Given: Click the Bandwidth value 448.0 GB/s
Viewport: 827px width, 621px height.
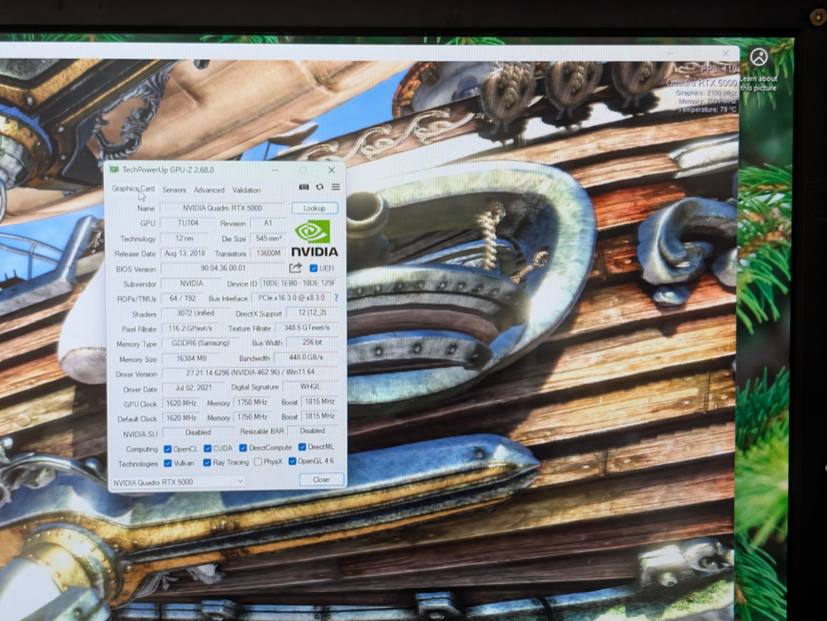Looking at the screenshot, I should pyautogui.click(x=306, y=358).
